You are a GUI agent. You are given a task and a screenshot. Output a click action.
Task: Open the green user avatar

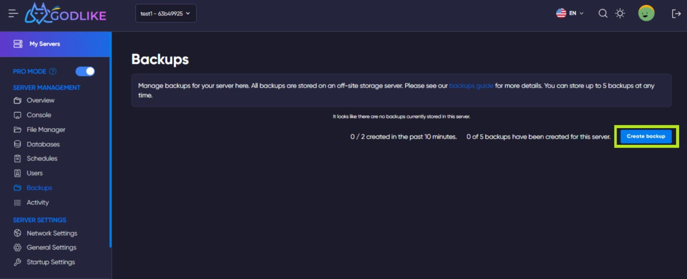tap(646, 13)
